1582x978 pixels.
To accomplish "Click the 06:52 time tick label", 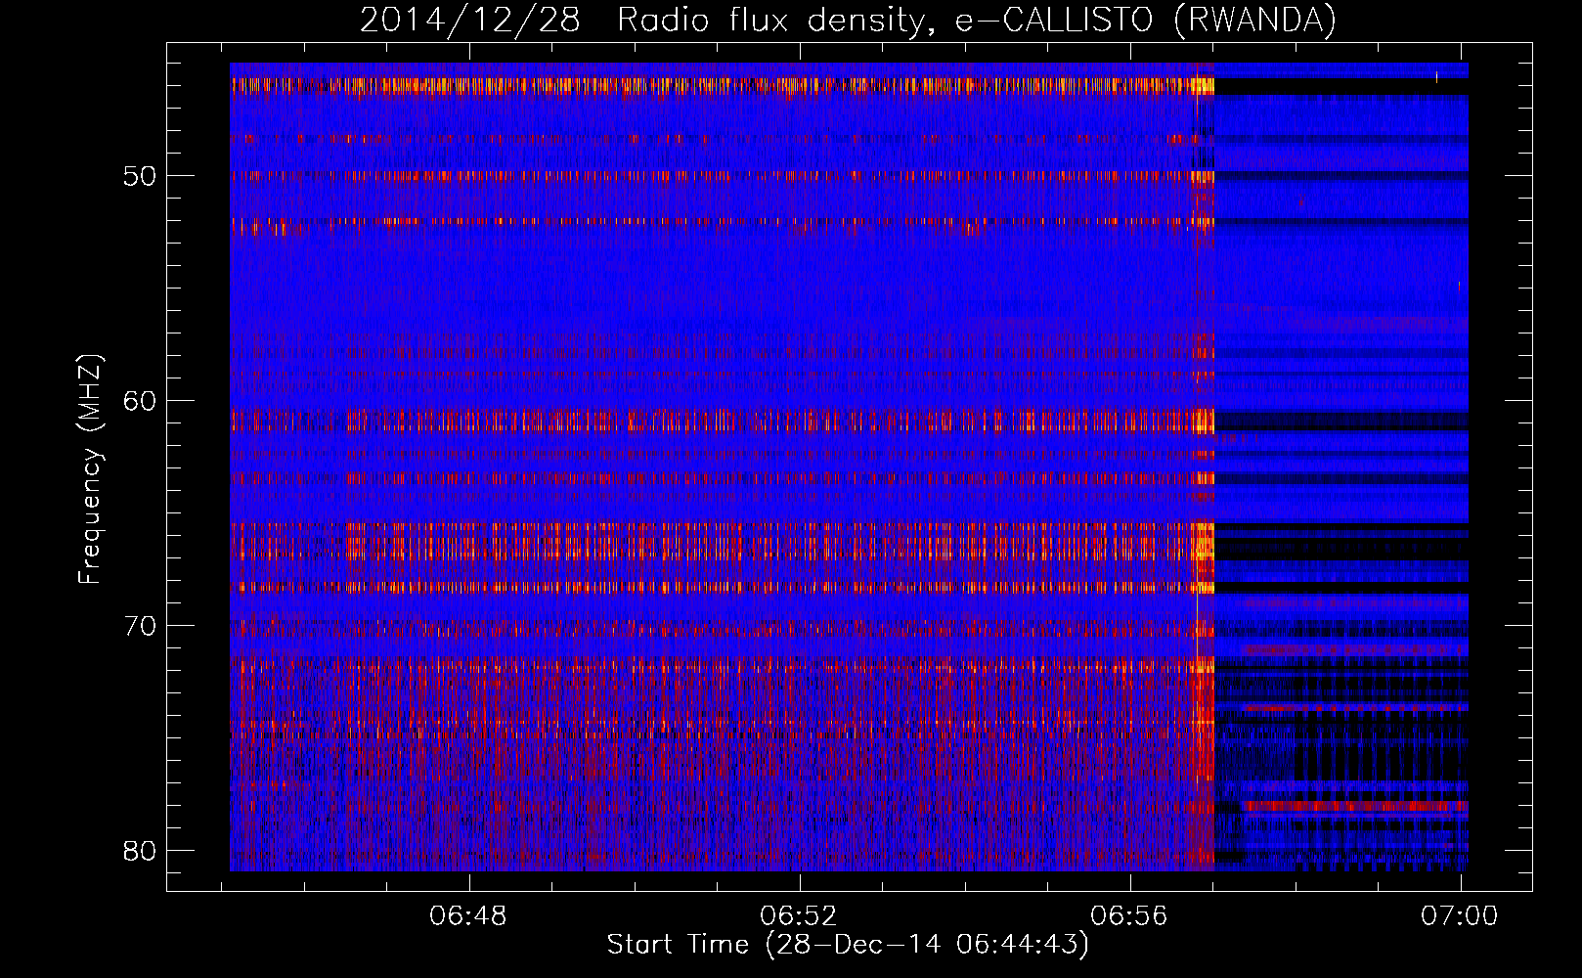I will click(x=799, y=916).
